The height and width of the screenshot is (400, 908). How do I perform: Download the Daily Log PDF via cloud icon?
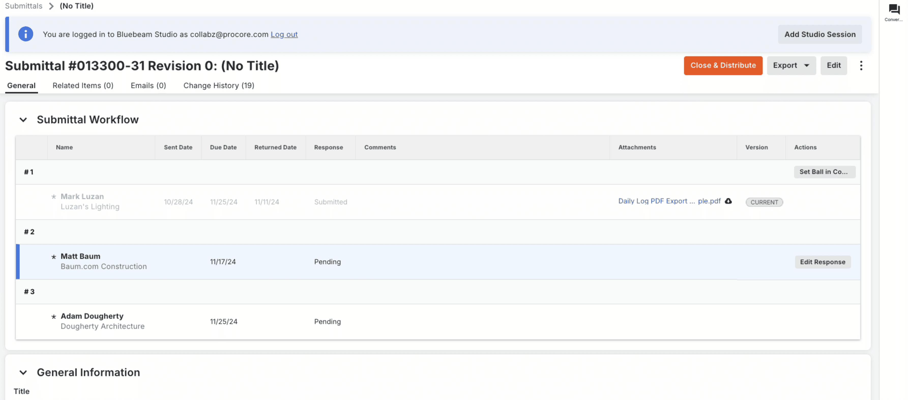pos(728,201)
